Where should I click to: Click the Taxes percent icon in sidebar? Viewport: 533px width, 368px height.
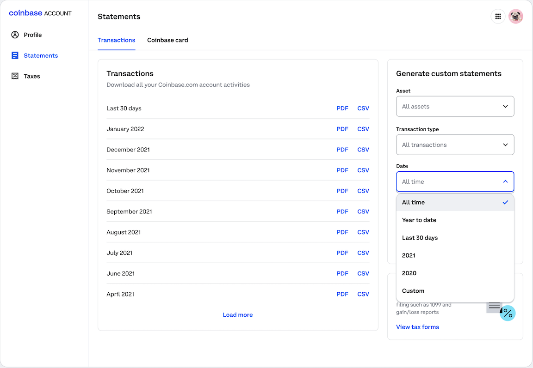(15, 76)
